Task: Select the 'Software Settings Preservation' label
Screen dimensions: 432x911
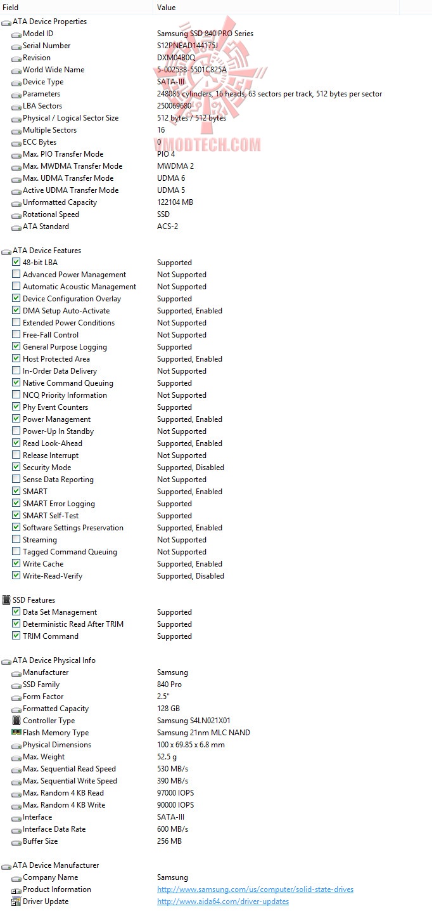Action: coord(73,528)
